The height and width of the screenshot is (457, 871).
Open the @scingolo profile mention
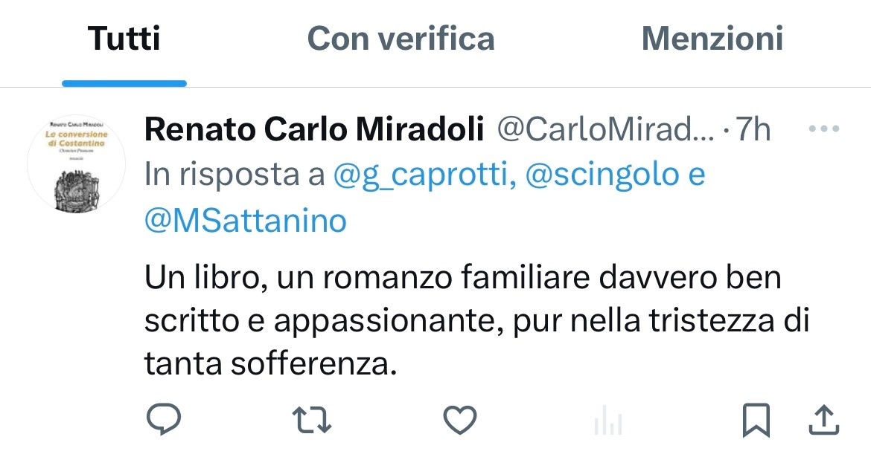click(602, 175)
